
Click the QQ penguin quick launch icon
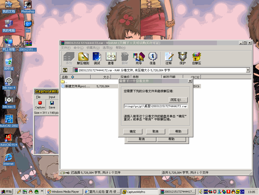(31, 192)
